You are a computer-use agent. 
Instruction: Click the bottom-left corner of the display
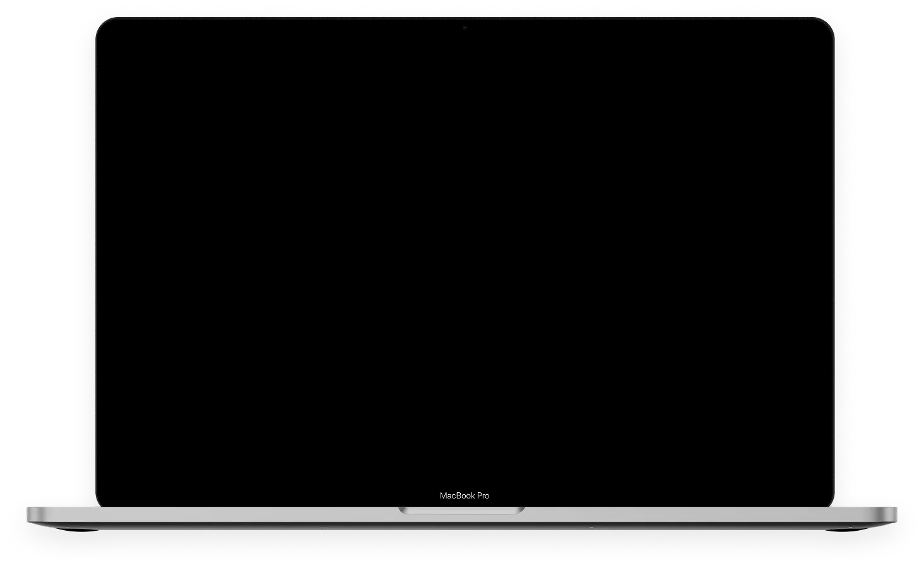point(101,502)
